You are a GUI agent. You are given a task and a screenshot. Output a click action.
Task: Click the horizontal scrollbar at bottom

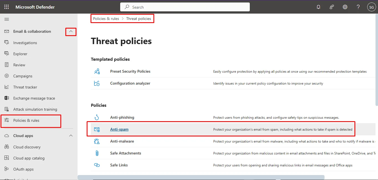(x=201, y=177)
